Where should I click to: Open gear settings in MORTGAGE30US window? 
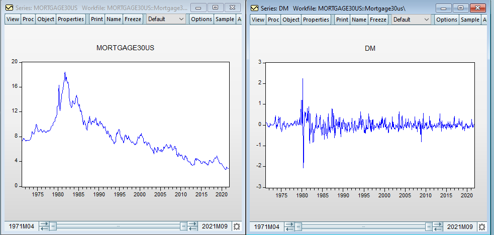[x=237, y=226]
